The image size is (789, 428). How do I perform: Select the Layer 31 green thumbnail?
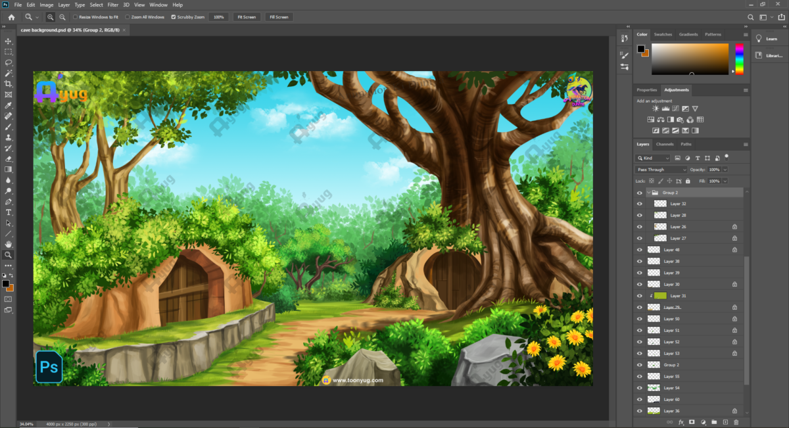pos(660,296)
